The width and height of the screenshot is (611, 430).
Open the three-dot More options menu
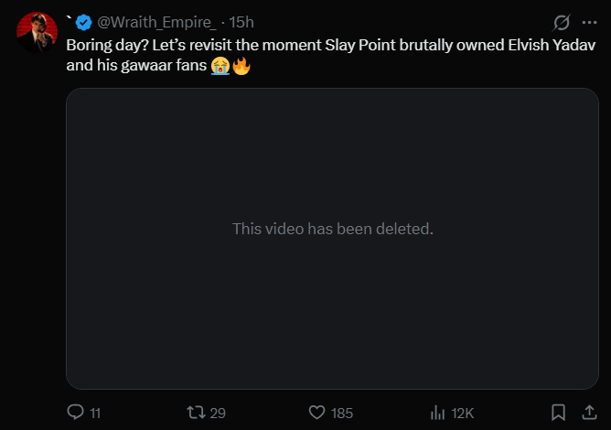tap(589, 23)
